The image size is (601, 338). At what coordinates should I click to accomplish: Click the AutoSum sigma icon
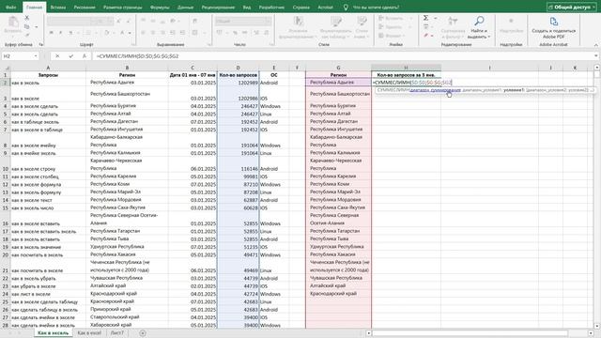425,18
